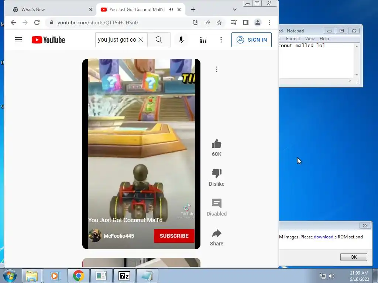Dislike the Short with thumbs down
Image resolution: width=378 pixels, height=283 pixels.
point(216,173)
